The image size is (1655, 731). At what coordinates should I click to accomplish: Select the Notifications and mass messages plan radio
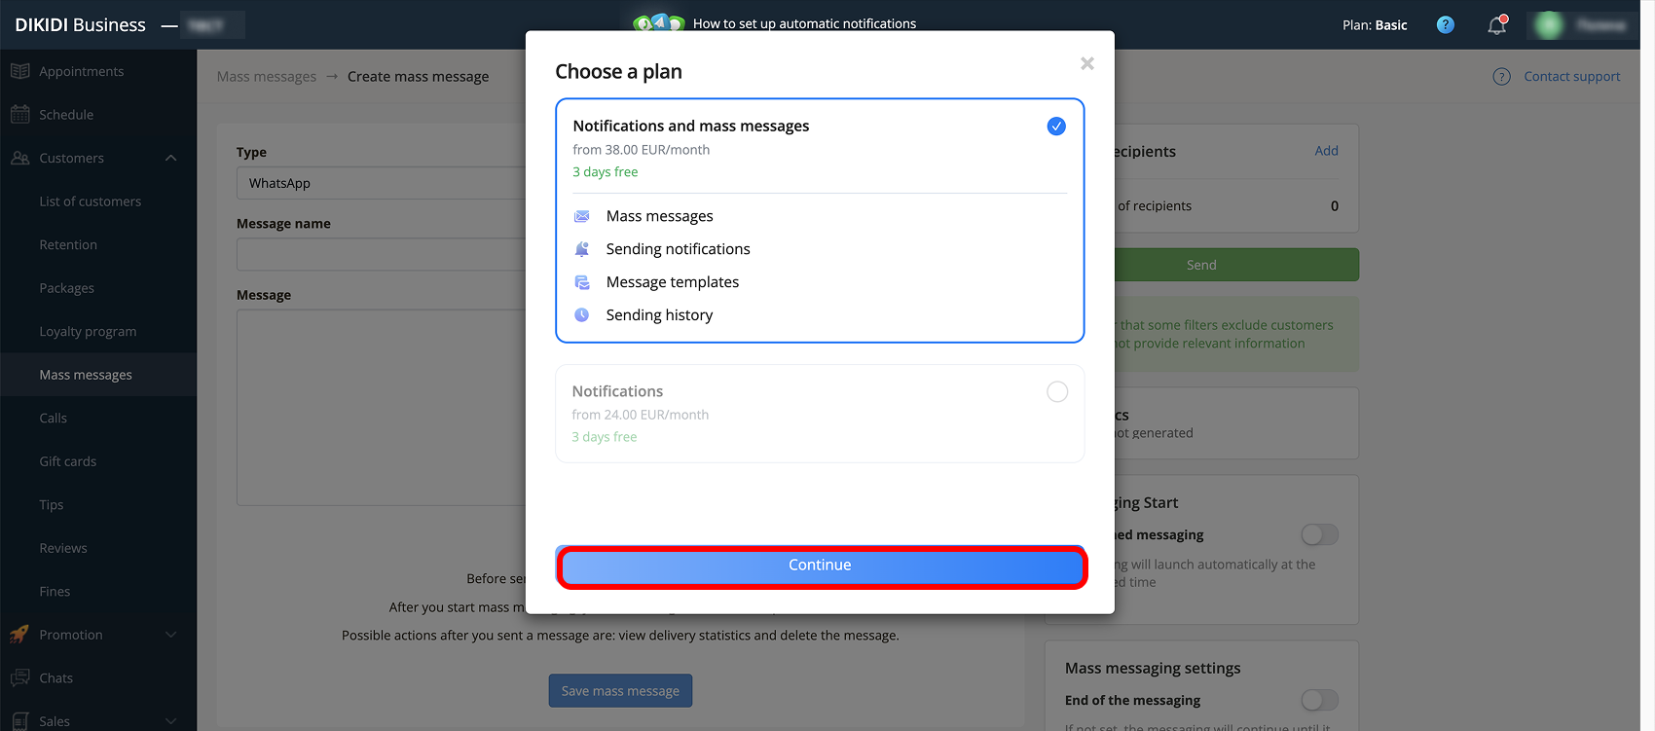pos(1056,127)
